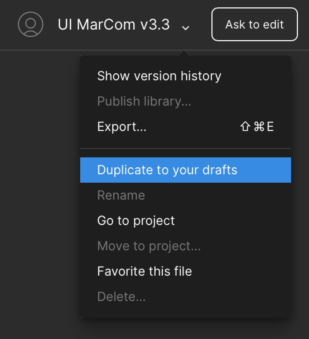Choose "Go to project"

136,220
